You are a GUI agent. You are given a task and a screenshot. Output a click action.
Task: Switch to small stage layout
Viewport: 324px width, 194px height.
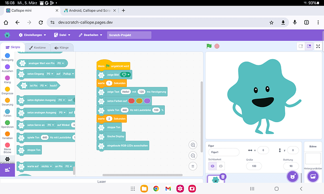click(x=301, y=47)
